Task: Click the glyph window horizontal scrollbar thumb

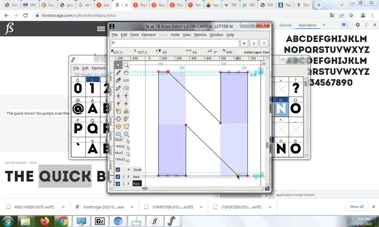Action: point(144,188)
